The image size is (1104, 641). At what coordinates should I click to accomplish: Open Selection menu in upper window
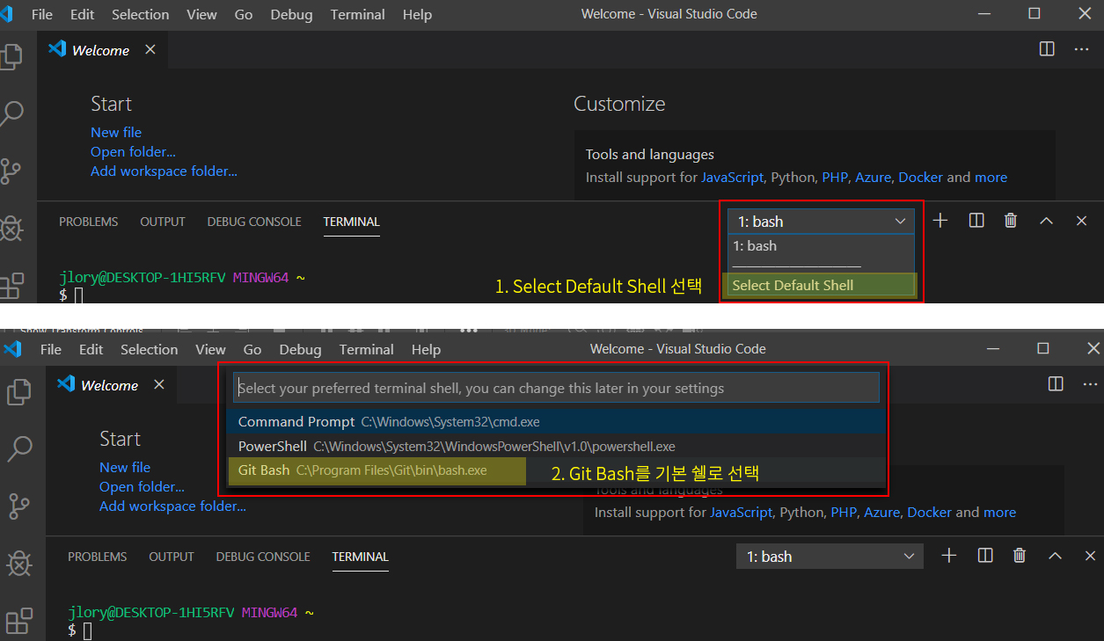[140, 14]
